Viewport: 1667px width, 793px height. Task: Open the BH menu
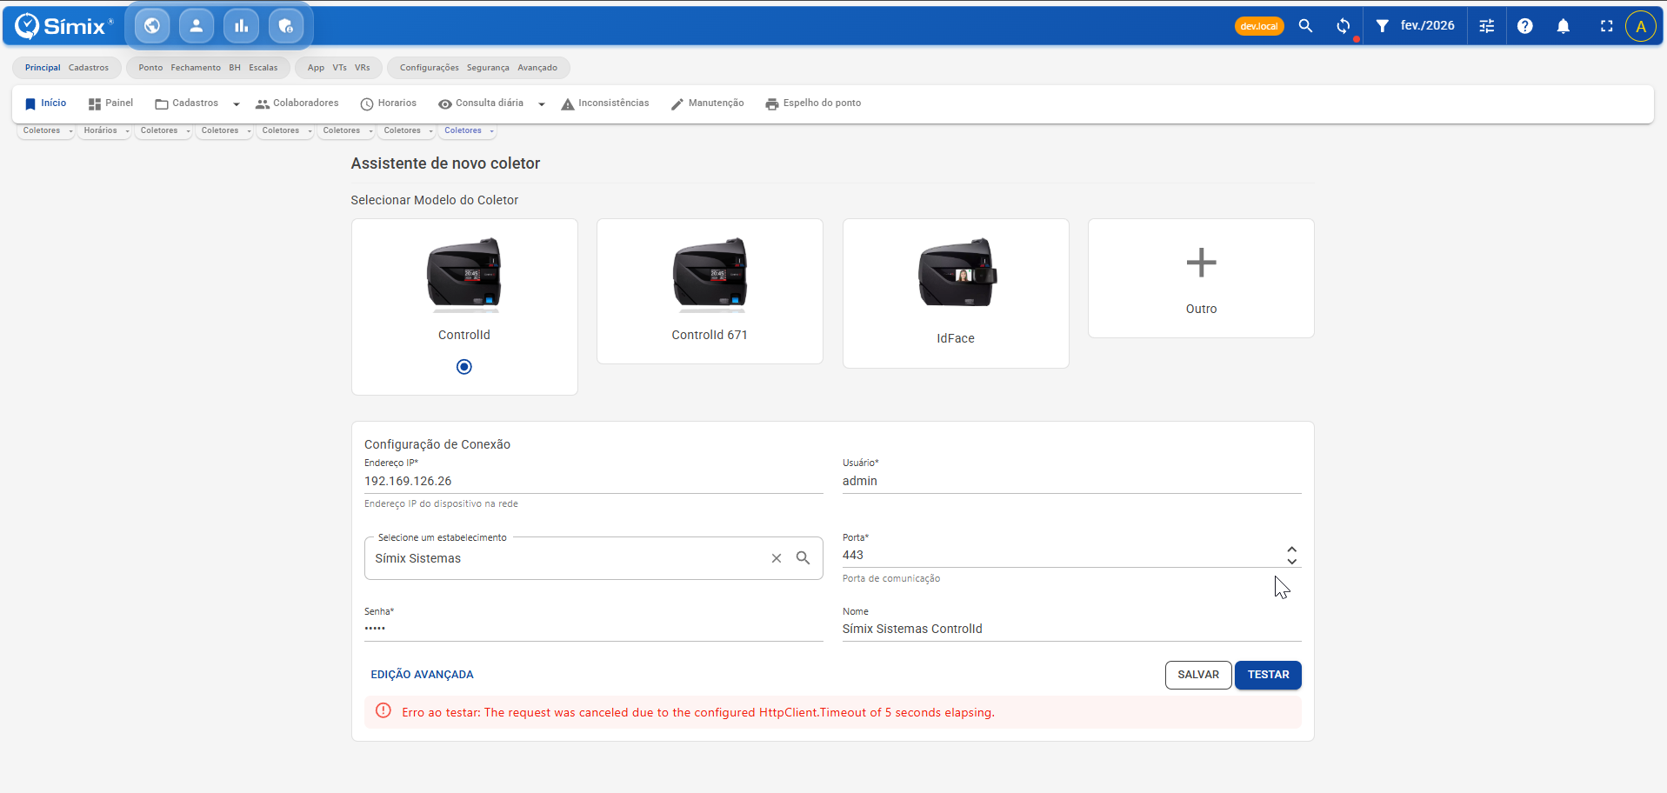tap(235, 68)
